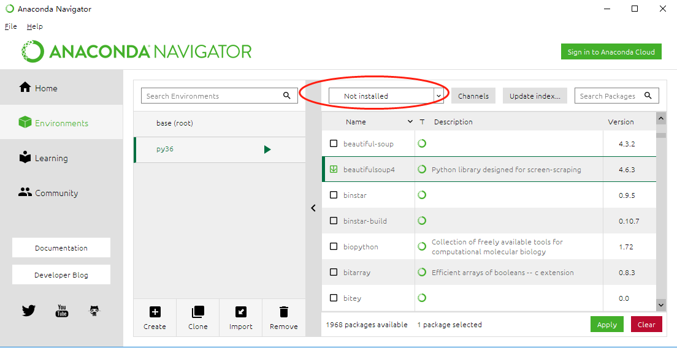Viewport: 677px width, 348px height.
Task: Click the Anaconda Navigator logo
Action: pyautogui.click(x=136, y=51)
